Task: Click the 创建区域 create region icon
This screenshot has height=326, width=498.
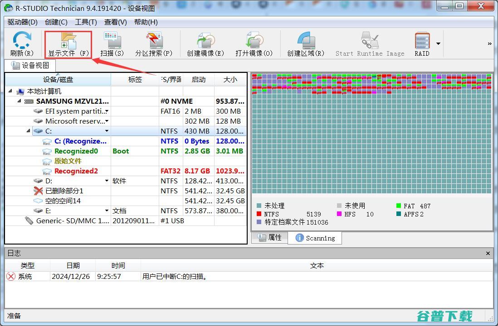Action: [x=307, y=43]
